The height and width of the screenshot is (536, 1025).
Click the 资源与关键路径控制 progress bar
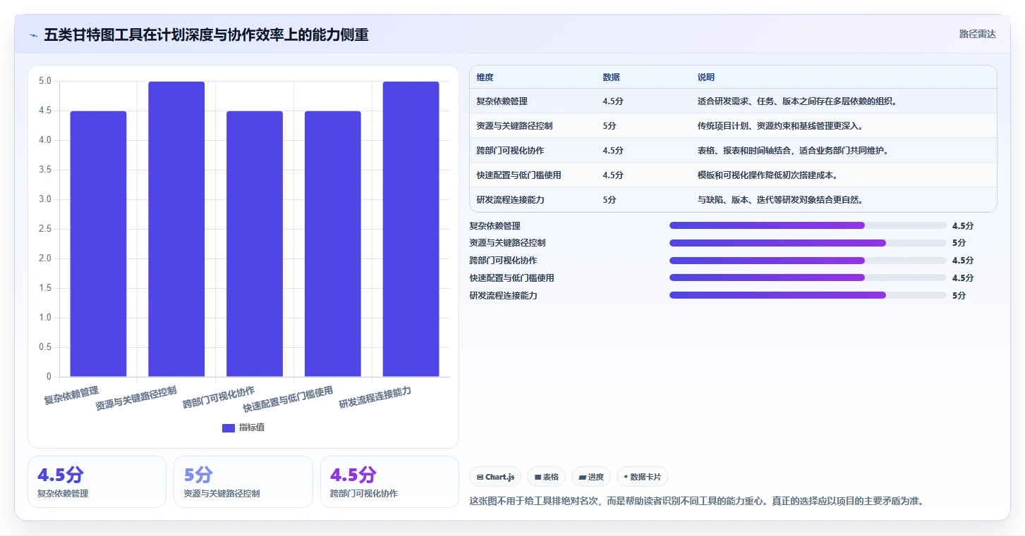tap(808, 243)
